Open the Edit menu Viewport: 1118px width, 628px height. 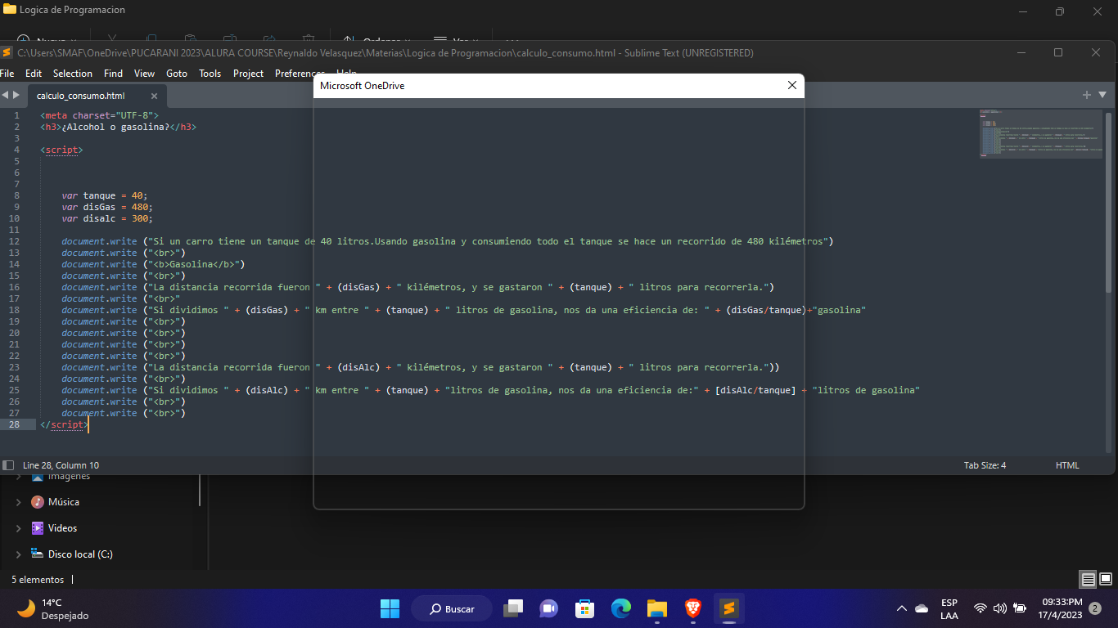[x=34, y=73]
